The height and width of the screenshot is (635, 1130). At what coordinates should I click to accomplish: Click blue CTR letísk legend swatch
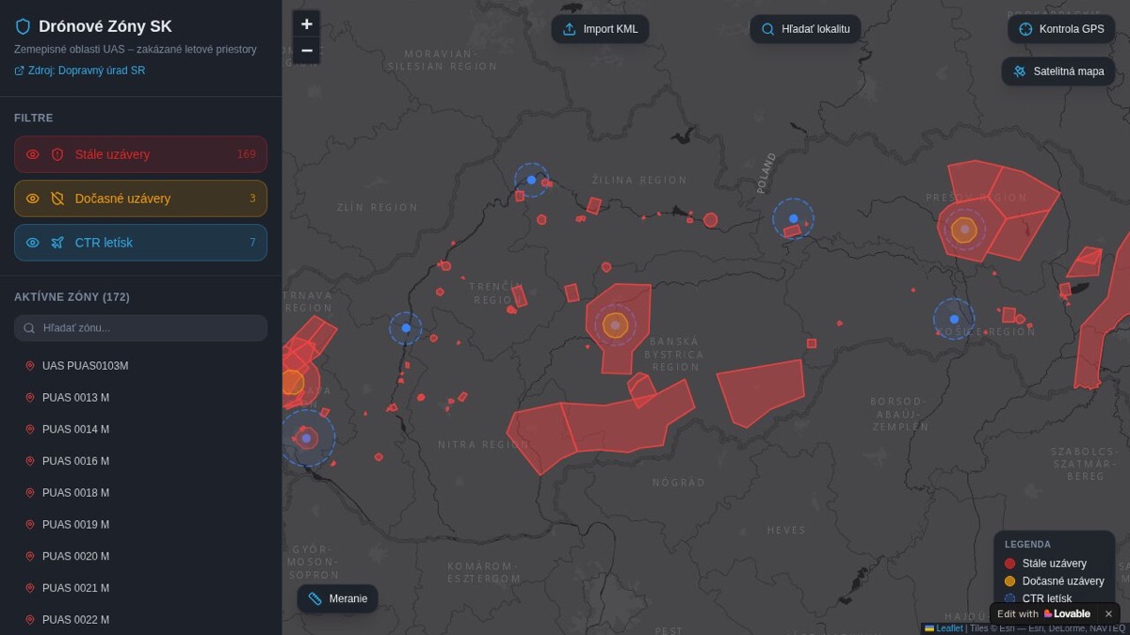[x=1009, y=598]
